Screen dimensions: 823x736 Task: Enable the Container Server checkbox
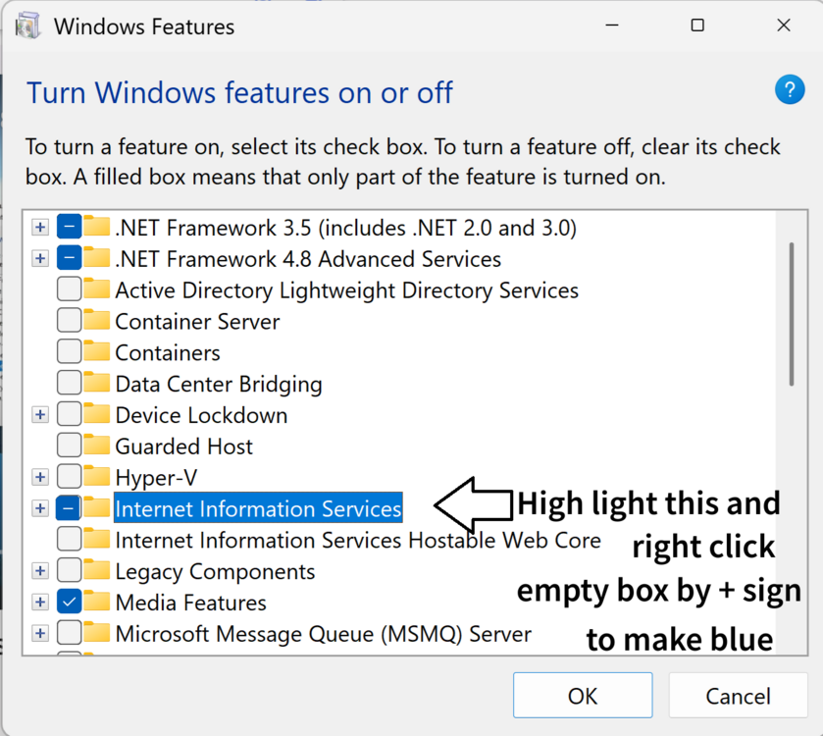(x=69, y=321)
